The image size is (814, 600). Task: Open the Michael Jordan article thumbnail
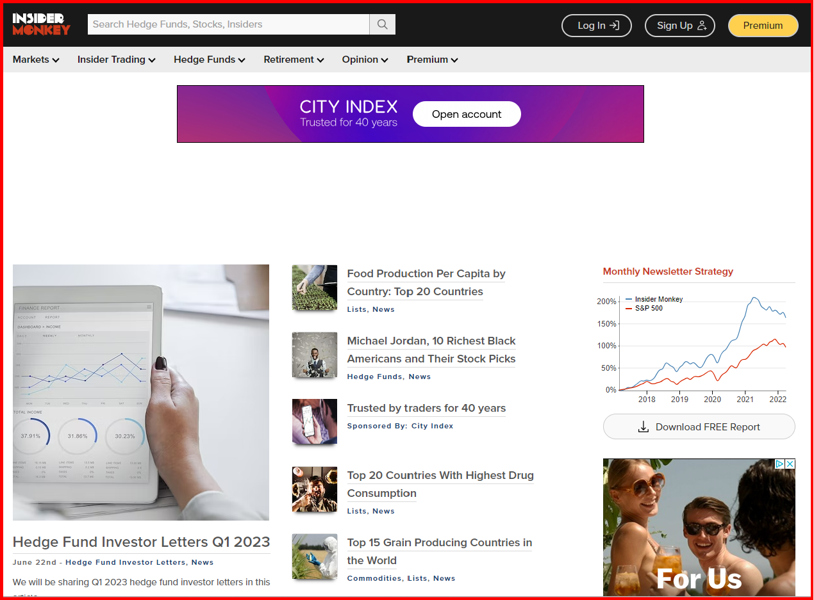315,355
